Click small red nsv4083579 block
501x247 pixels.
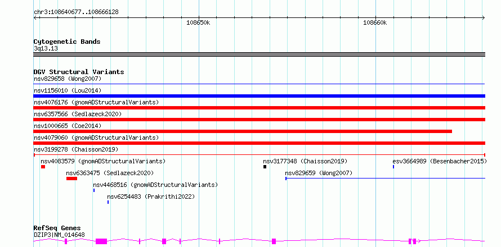pyautogui.click(x=43, y=167)
